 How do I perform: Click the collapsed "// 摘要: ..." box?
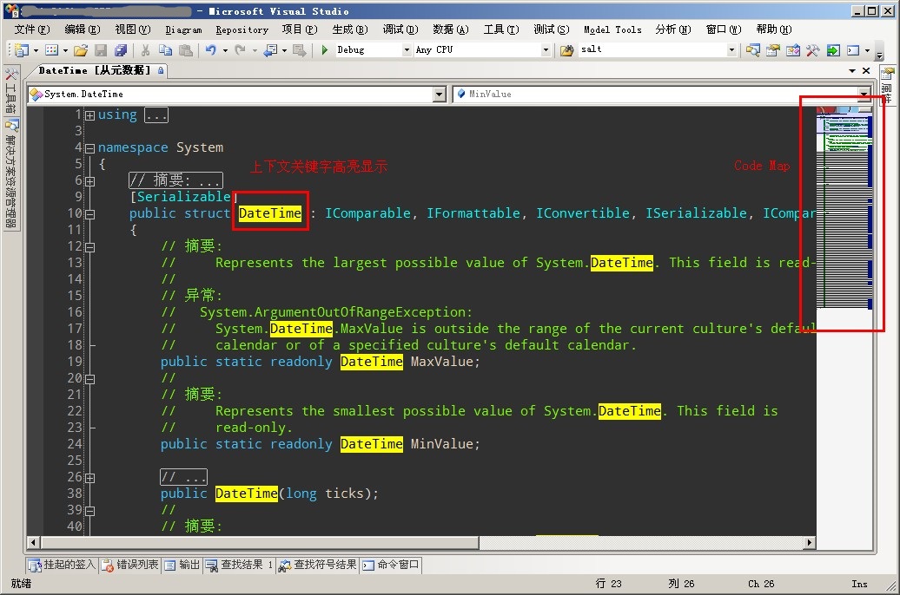(x=175, y=180)
